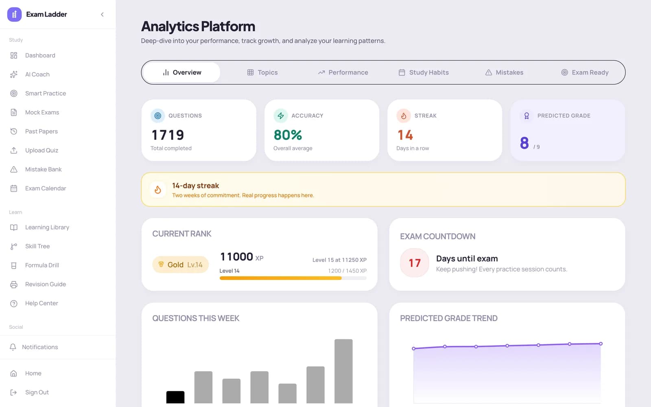Click the '11000 XP' value
Viewport: 651px width, 407px height.
(x=242, y=257)
